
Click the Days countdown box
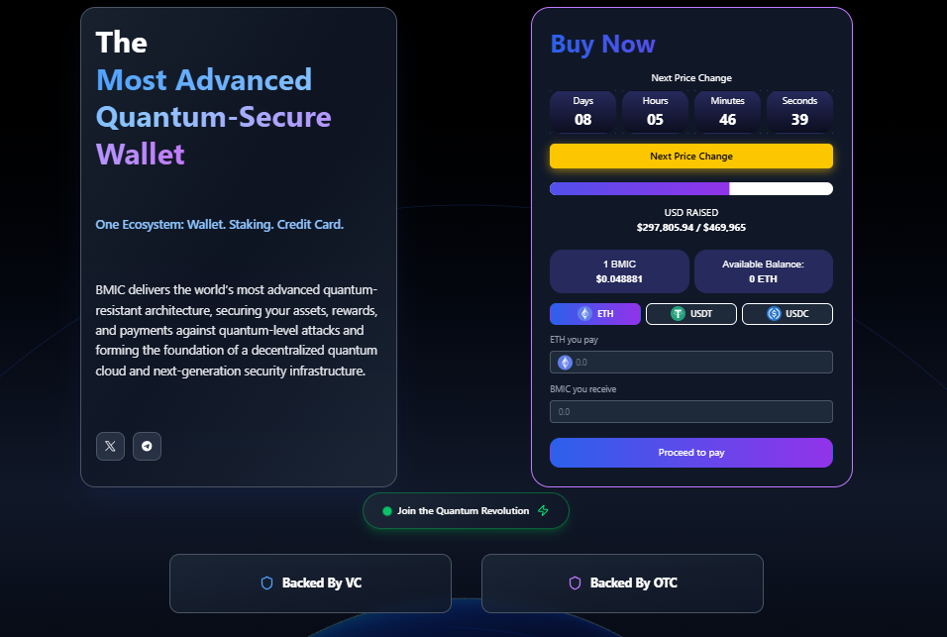pyautogui.click(x=582, y=112)
